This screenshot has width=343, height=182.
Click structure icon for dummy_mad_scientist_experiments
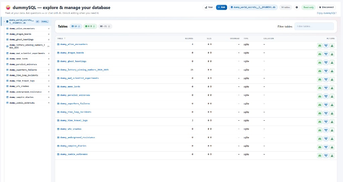coord(326,79)
